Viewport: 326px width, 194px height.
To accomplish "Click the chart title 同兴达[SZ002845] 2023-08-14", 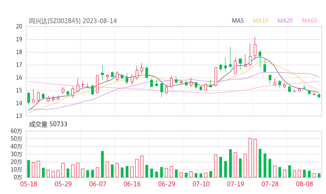I will click(73, 21).
